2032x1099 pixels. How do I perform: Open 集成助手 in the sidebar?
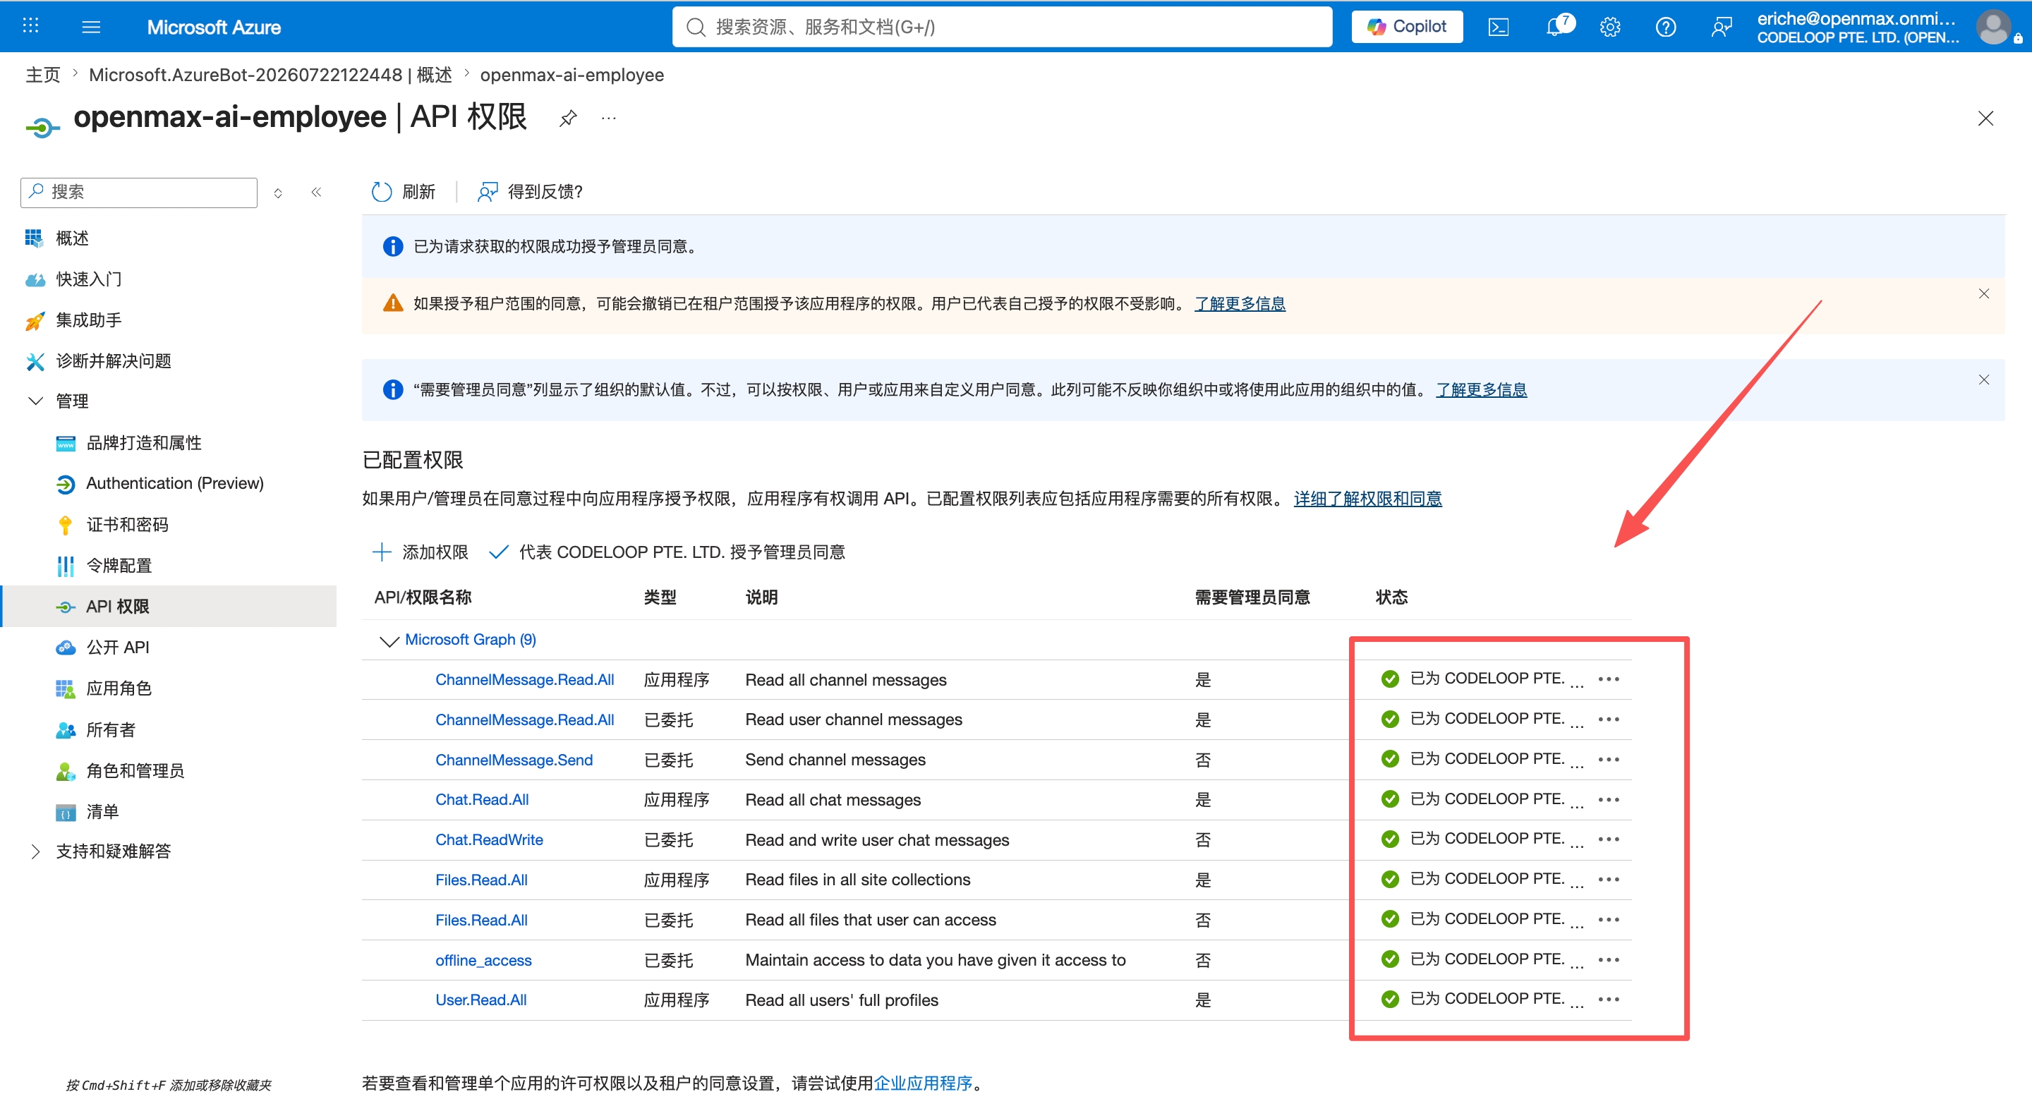coord(88,320)
